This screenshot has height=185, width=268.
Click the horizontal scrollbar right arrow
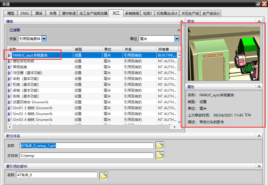[x=174, y=127]
